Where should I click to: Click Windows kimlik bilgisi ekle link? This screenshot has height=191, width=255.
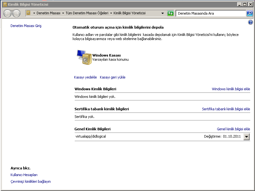click(231, 89)
